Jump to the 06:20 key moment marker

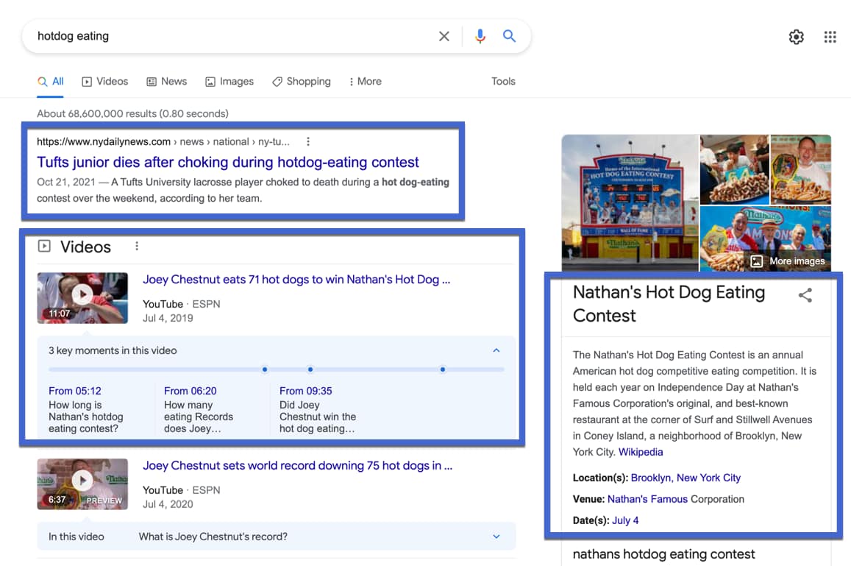[310, 369]
